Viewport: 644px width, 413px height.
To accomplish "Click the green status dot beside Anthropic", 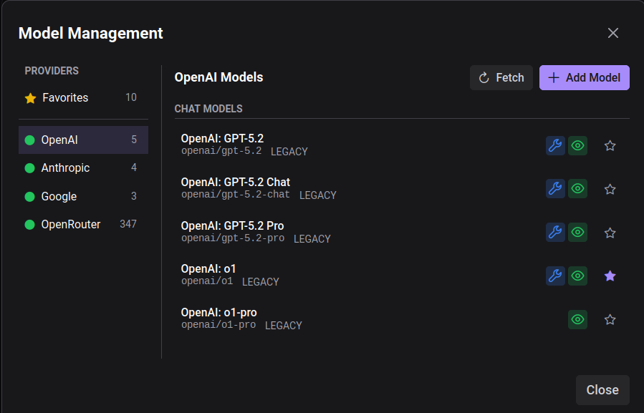I will [29, 167].
